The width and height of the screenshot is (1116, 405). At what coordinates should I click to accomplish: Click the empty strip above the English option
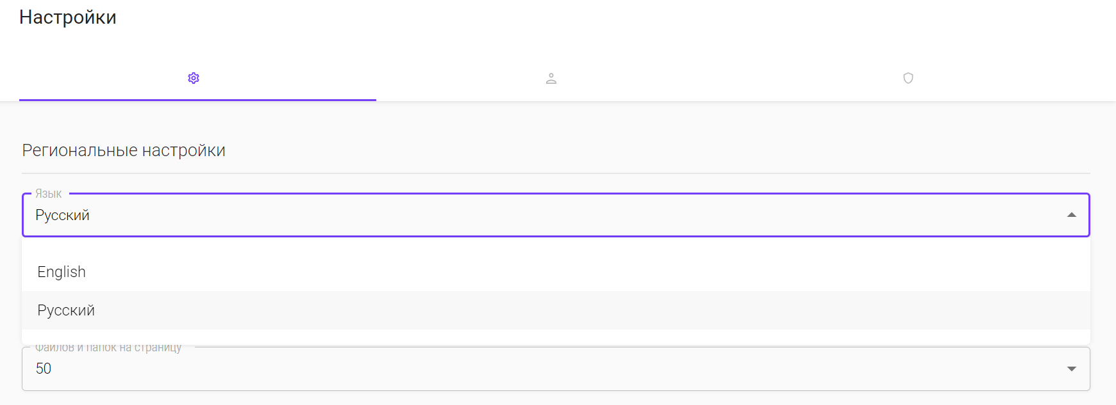click(556, 246)
